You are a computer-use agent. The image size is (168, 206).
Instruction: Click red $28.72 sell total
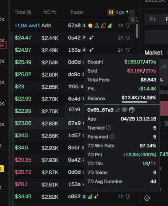point(23,172)
